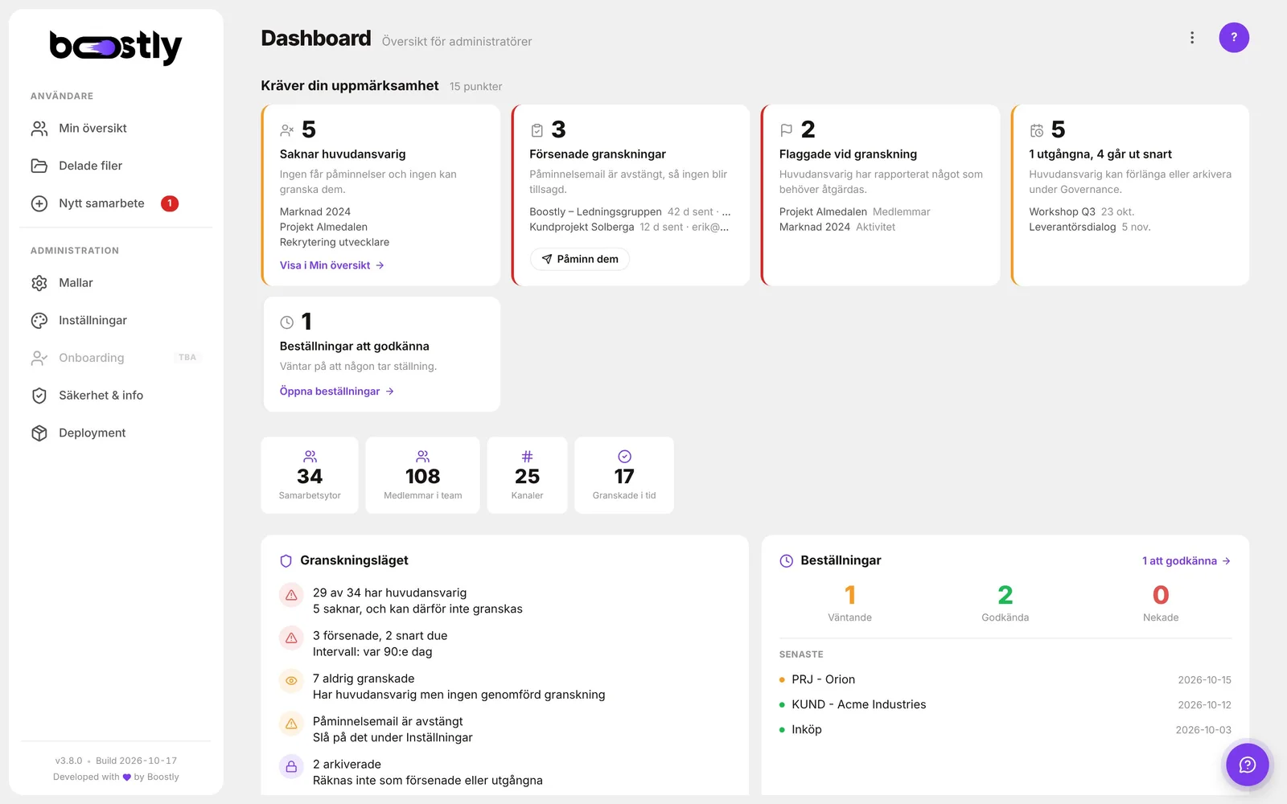Click the palette icon beside Inställningar
This screenshot has width=1287, height=804.
[39, 321]
